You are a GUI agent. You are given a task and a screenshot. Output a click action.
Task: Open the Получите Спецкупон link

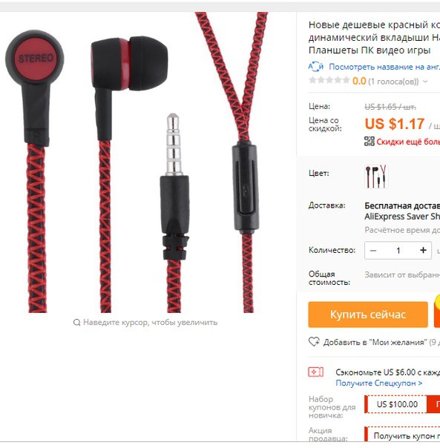[379, 383]
